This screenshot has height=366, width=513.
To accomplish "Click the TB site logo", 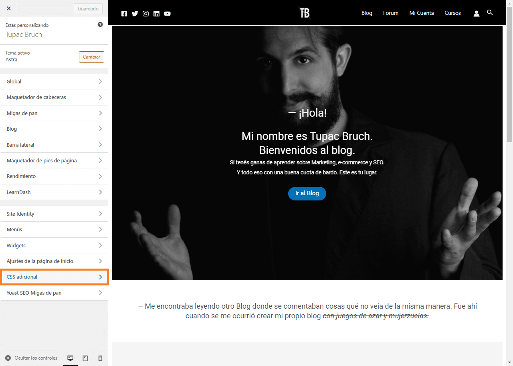I will (x=305, y=12).
